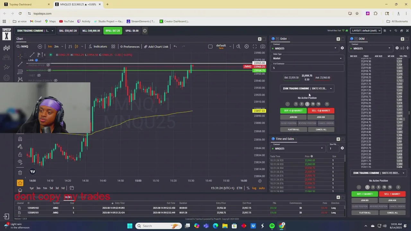Click the logout icon in left sidebar
Image resolution: width=411 pixels, height=231 pixels.
point(6,217)
